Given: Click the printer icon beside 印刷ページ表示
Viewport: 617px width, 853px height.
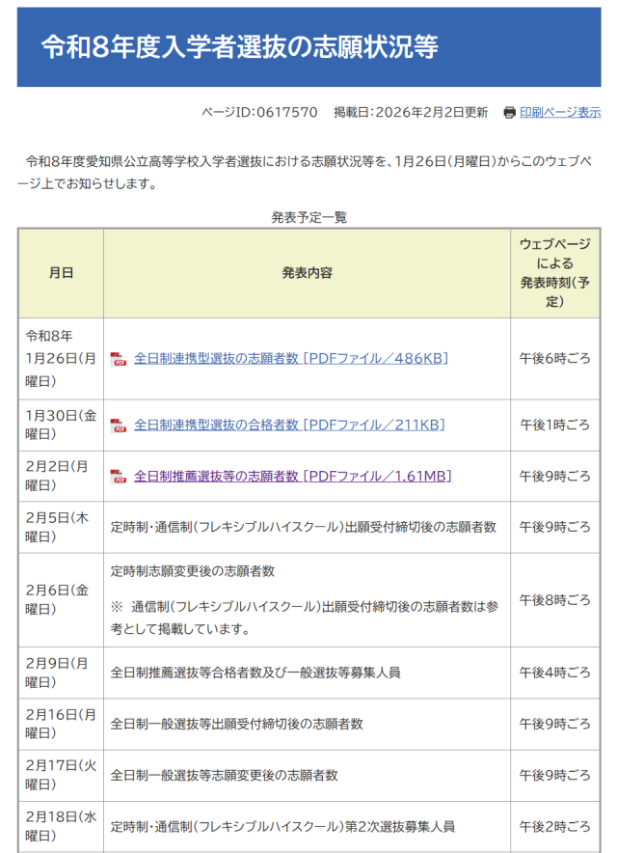Looking at the screenshot, I should click(x=509, y=113).
